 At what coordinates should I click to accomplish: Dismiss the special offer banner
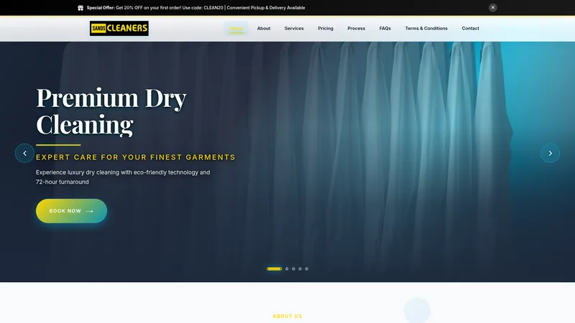click(492, 7)
